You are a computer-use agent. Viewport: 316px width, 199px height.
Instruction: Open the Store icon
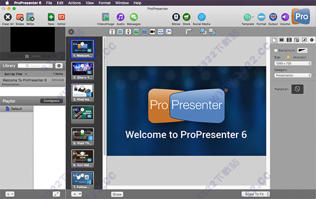[x=186, y=17]
